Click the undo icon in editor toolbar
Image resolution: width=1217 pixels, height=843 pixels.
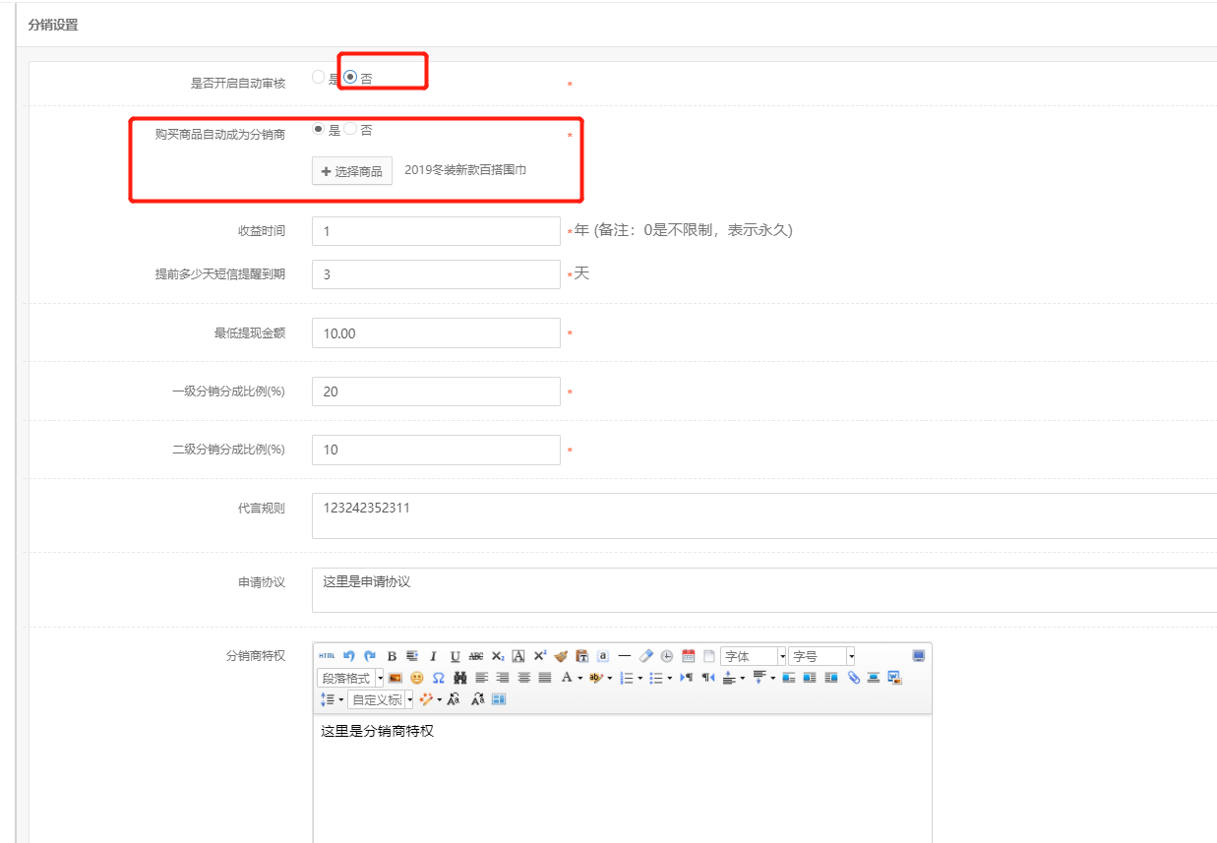click(349, 655)
